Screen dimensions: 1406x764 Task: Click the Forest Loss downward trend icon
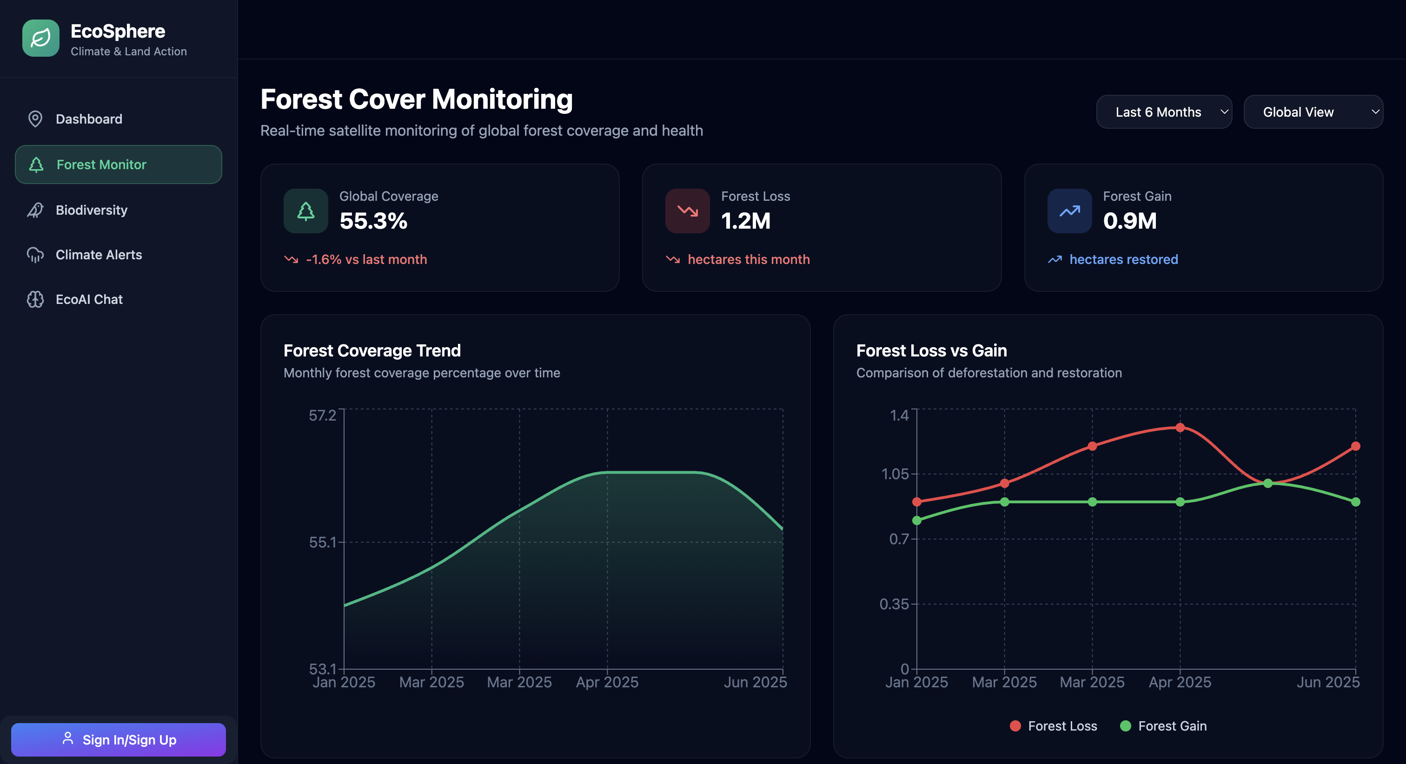pos(687,211)
